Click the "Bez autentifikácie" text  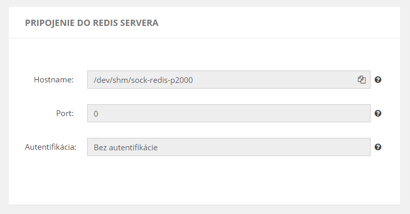pyautogui.click(x=126, y=148)
